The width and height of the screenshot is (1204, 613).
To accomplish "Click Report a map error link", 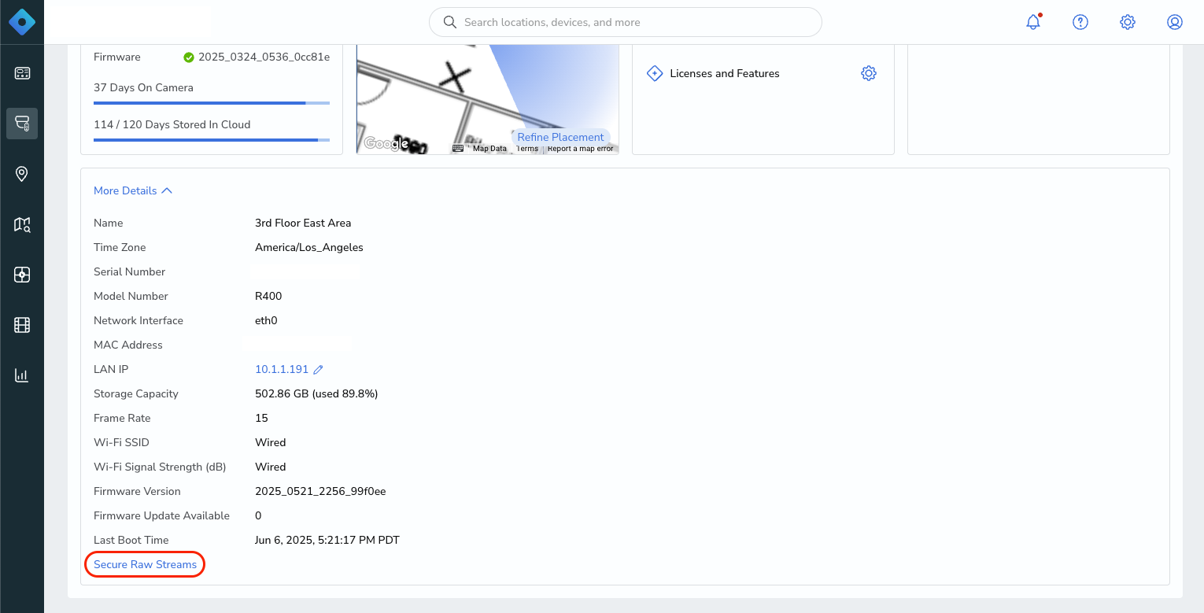I will (581, 148).
